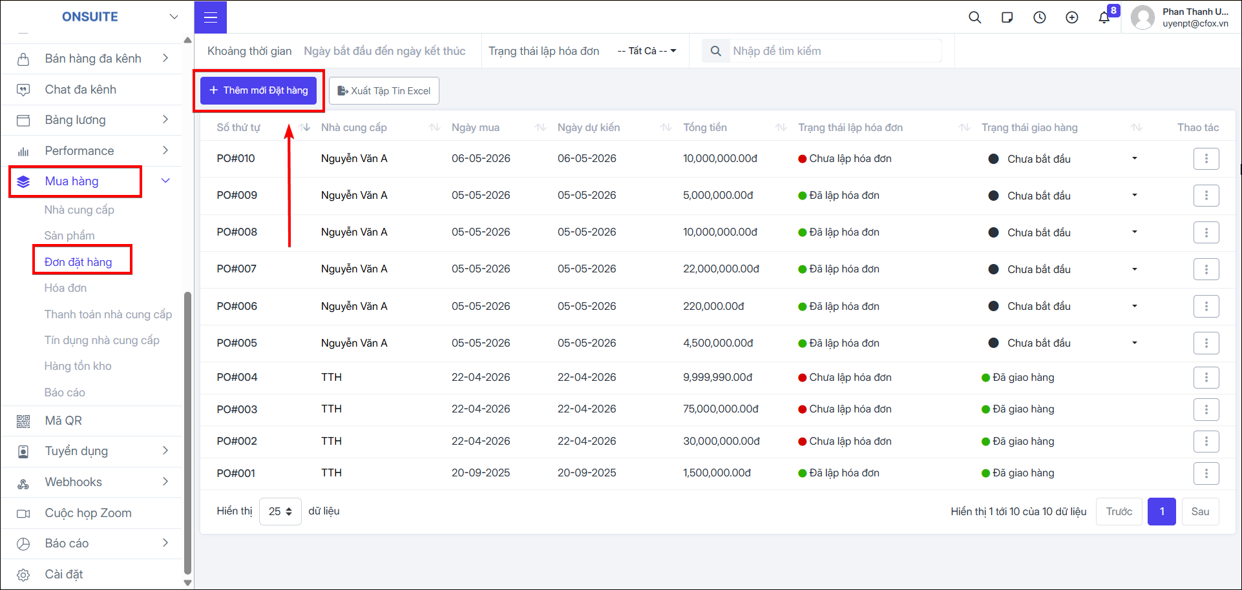Click the plus circle quick-add icon
This screenshot has height=590, width=1242.
coord(1071,17)
